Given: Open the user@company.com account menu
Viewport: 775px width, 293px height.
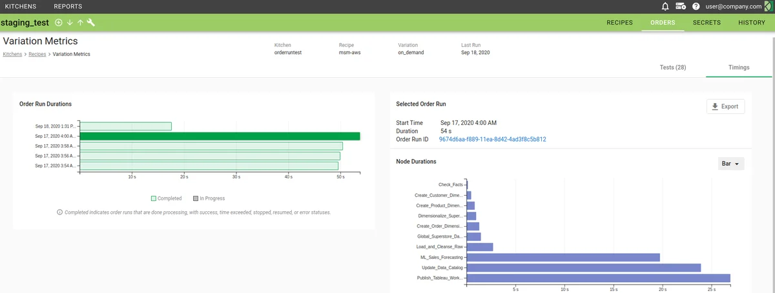Looking at the screenshot, I should click(x=733, y=6).
